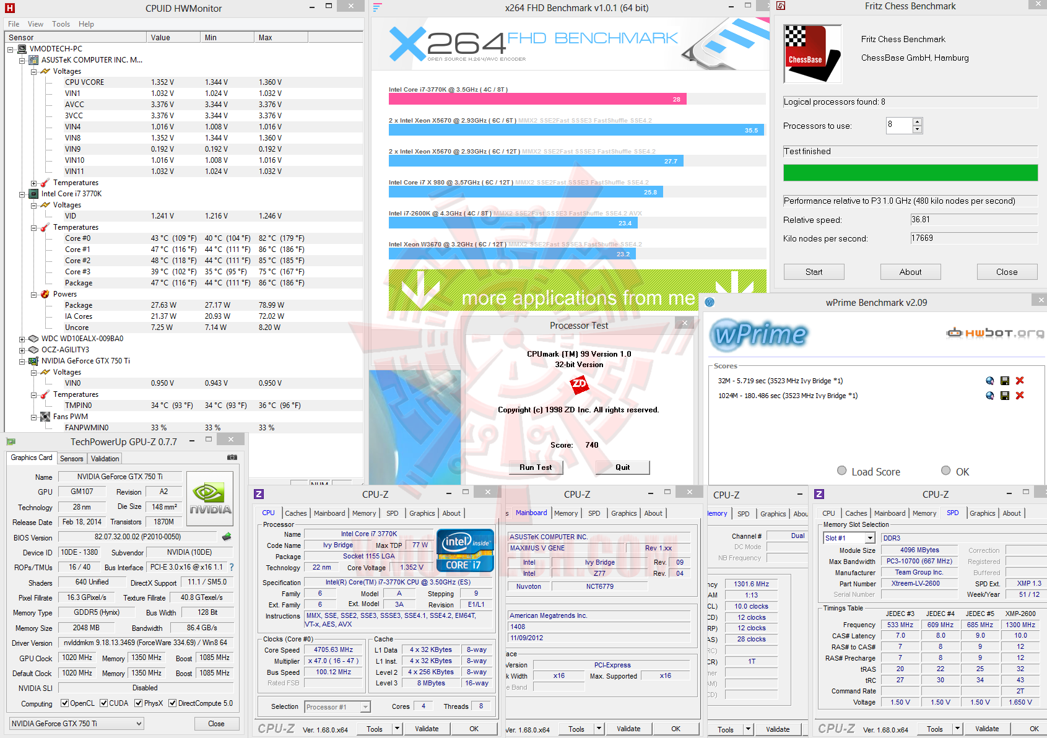Save the wPrime 32M score with floppy icon
The height and width of the screenshot is (738, 1047).
[x=1004, y=381]
